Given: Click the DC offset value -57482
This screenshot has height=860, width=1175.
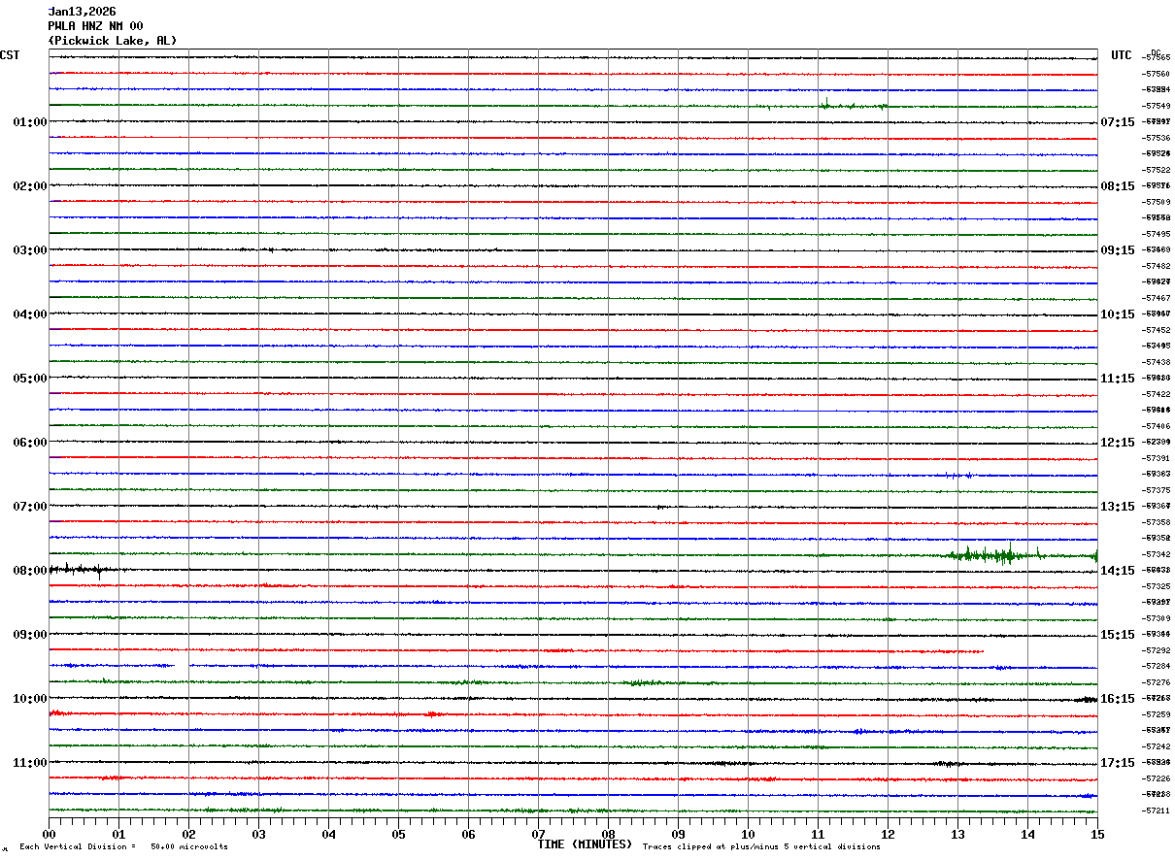Looking at the screenshot, I should click(1157, 266).
